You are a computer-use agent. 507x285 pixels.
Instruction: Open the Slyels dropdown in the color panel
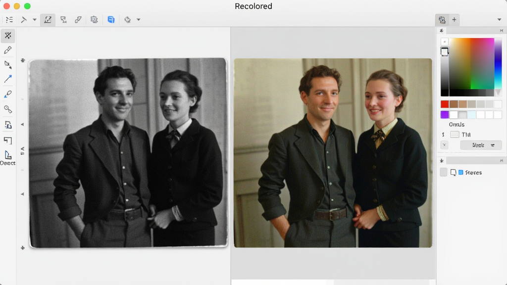click(x=481, y=145)
